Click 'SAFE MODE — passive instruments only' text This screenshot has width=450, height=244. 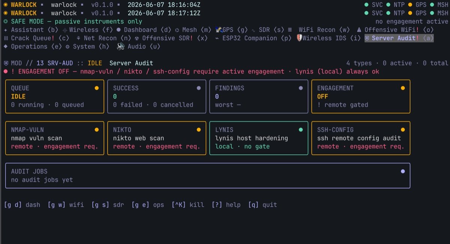[x=76, y=22]
